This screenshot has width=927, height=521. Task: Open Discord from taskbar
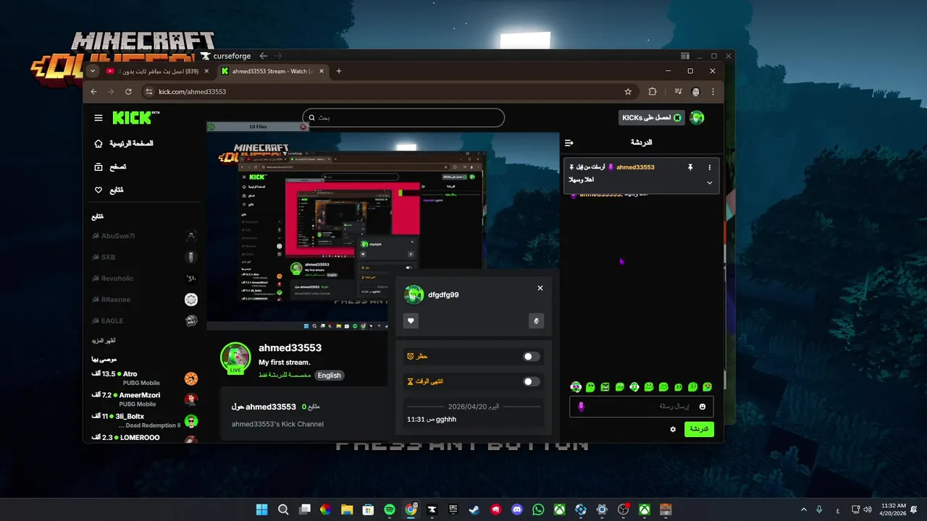click(x=516, y=509)
